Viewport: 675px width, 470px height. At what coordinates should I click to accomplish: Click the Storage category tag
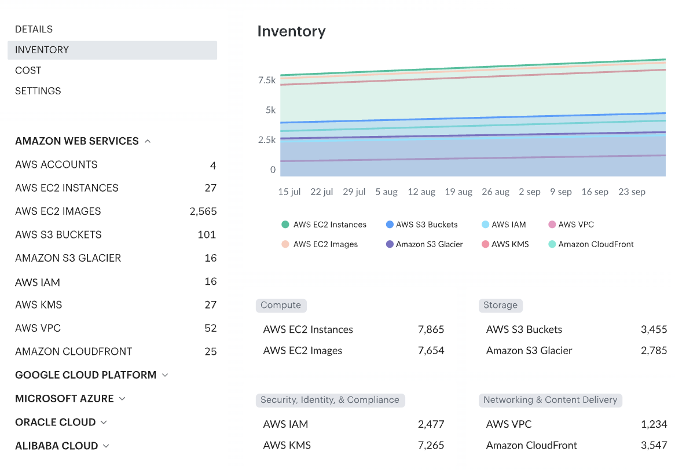[501, 306]
